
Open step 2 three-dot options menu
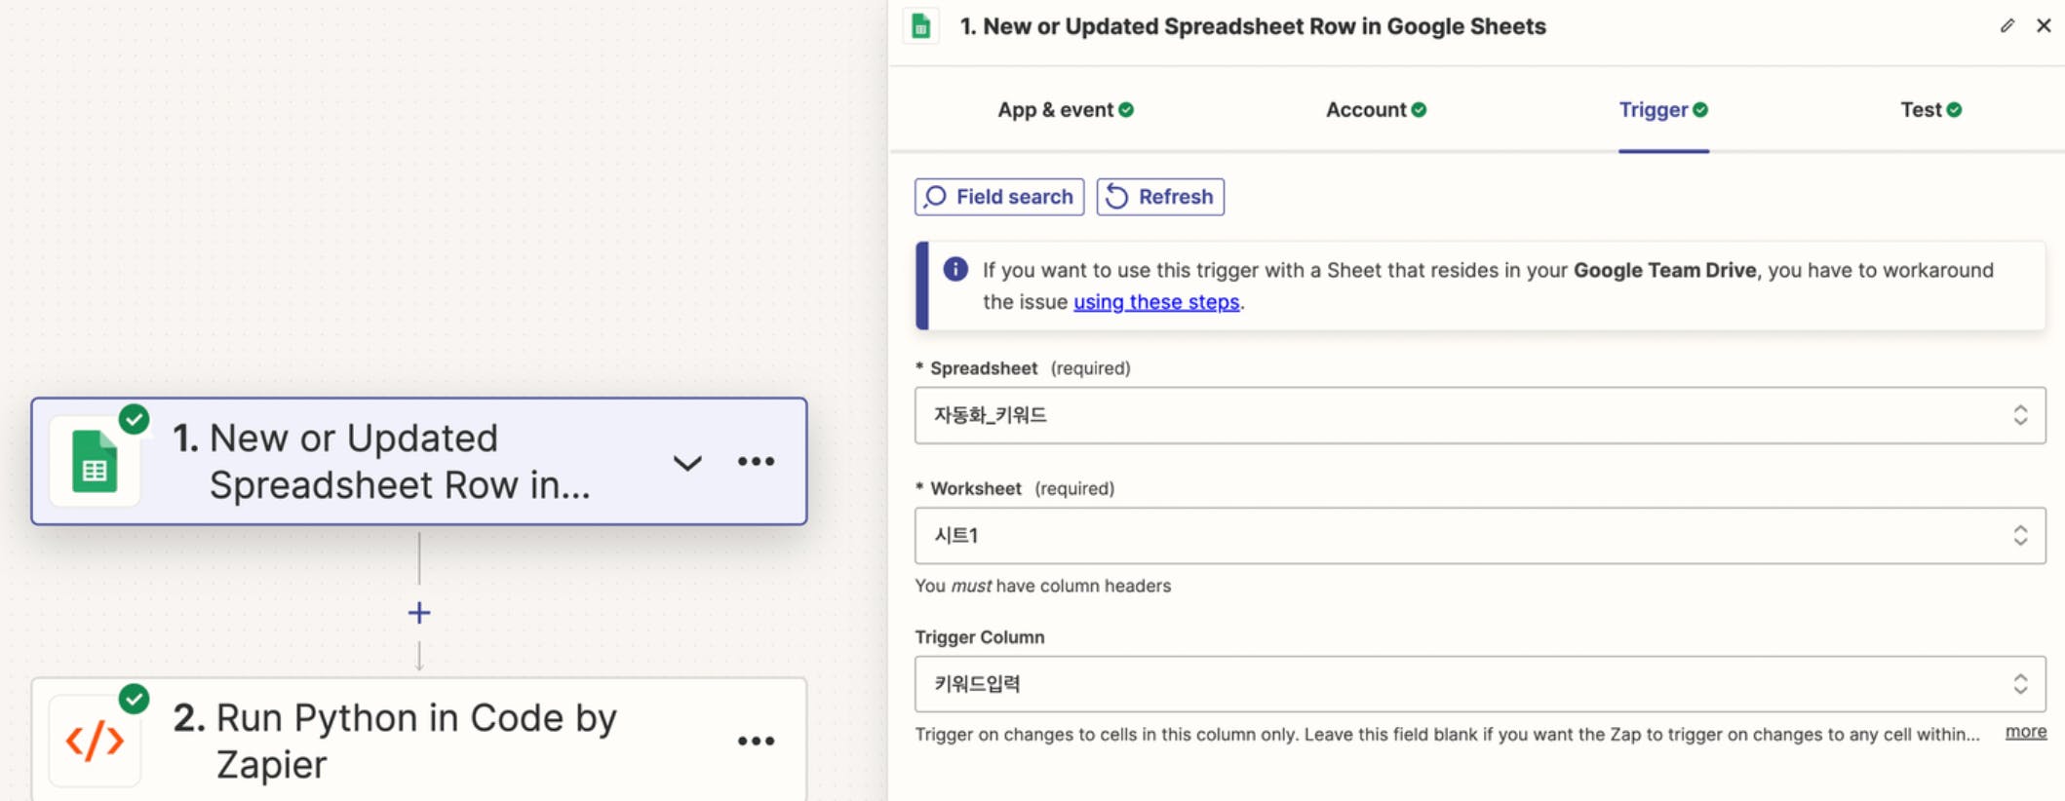click(x=756, y=741)
